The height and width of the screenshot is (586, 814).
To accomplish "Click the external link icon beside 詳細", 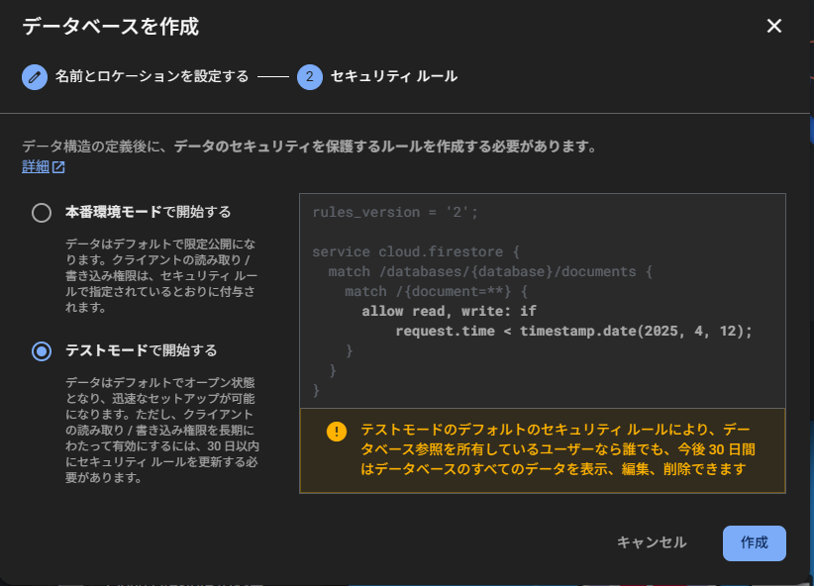I will coord(58,167).
